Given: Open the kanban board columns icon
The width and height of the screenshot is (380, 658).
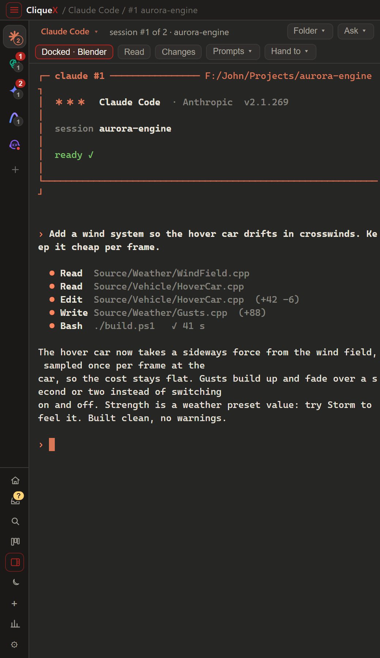Looking at the screenshot, I should pos(15,541).
